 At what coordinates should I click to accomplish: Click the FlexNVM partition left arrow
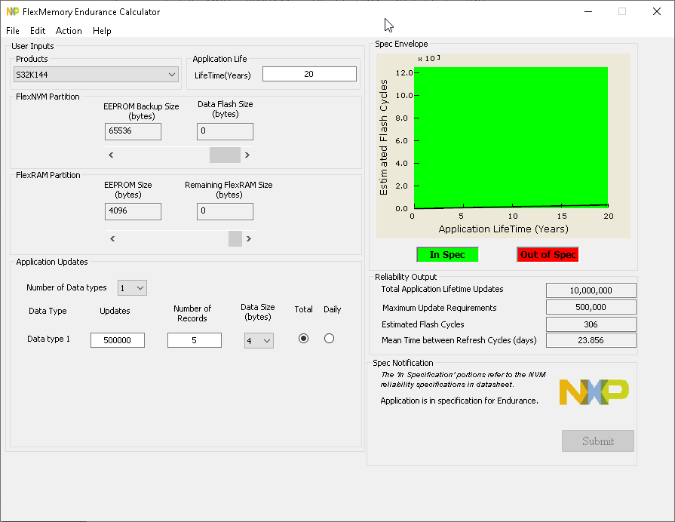tap(110, 154)
